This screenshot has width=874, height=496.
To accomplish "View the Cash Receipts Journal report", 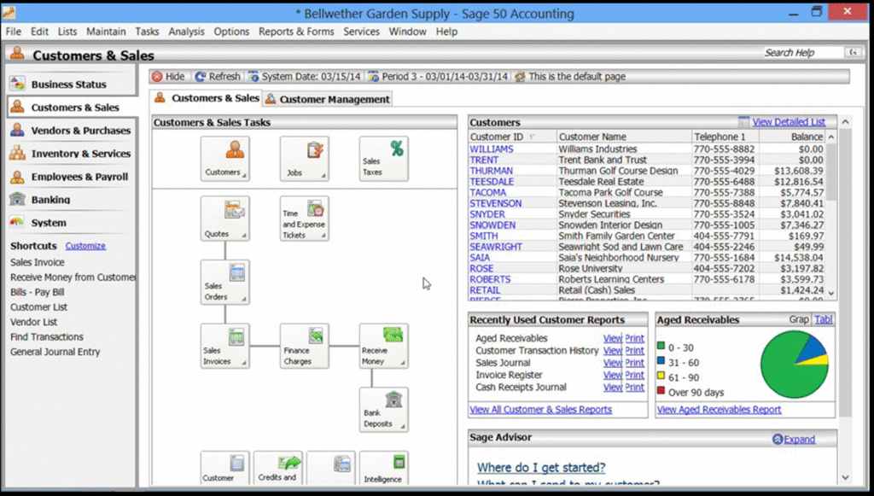I will (x=613, y=388).
